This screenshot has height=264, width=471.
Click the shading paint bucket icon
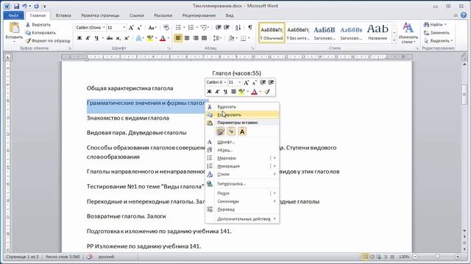tap(230, 38)
